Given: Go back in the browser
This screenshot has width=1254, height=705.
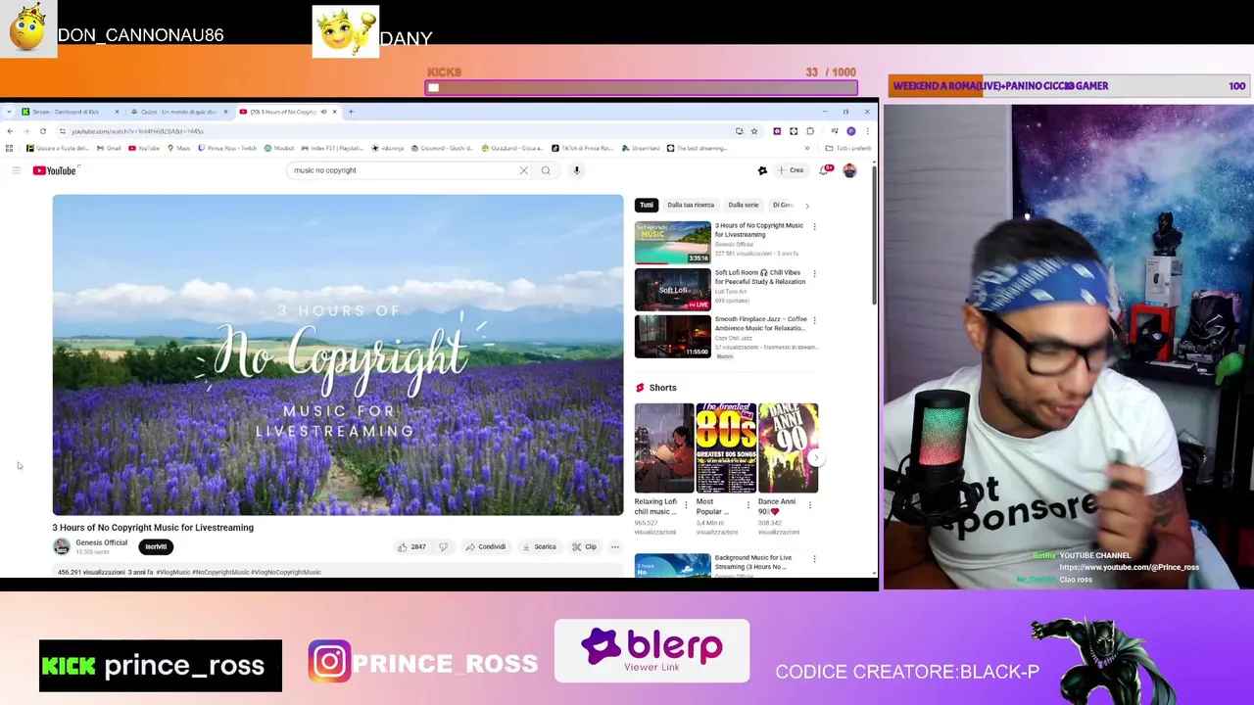Looking at the screenshot, I should pyautogui.click(x=10, y=131).
